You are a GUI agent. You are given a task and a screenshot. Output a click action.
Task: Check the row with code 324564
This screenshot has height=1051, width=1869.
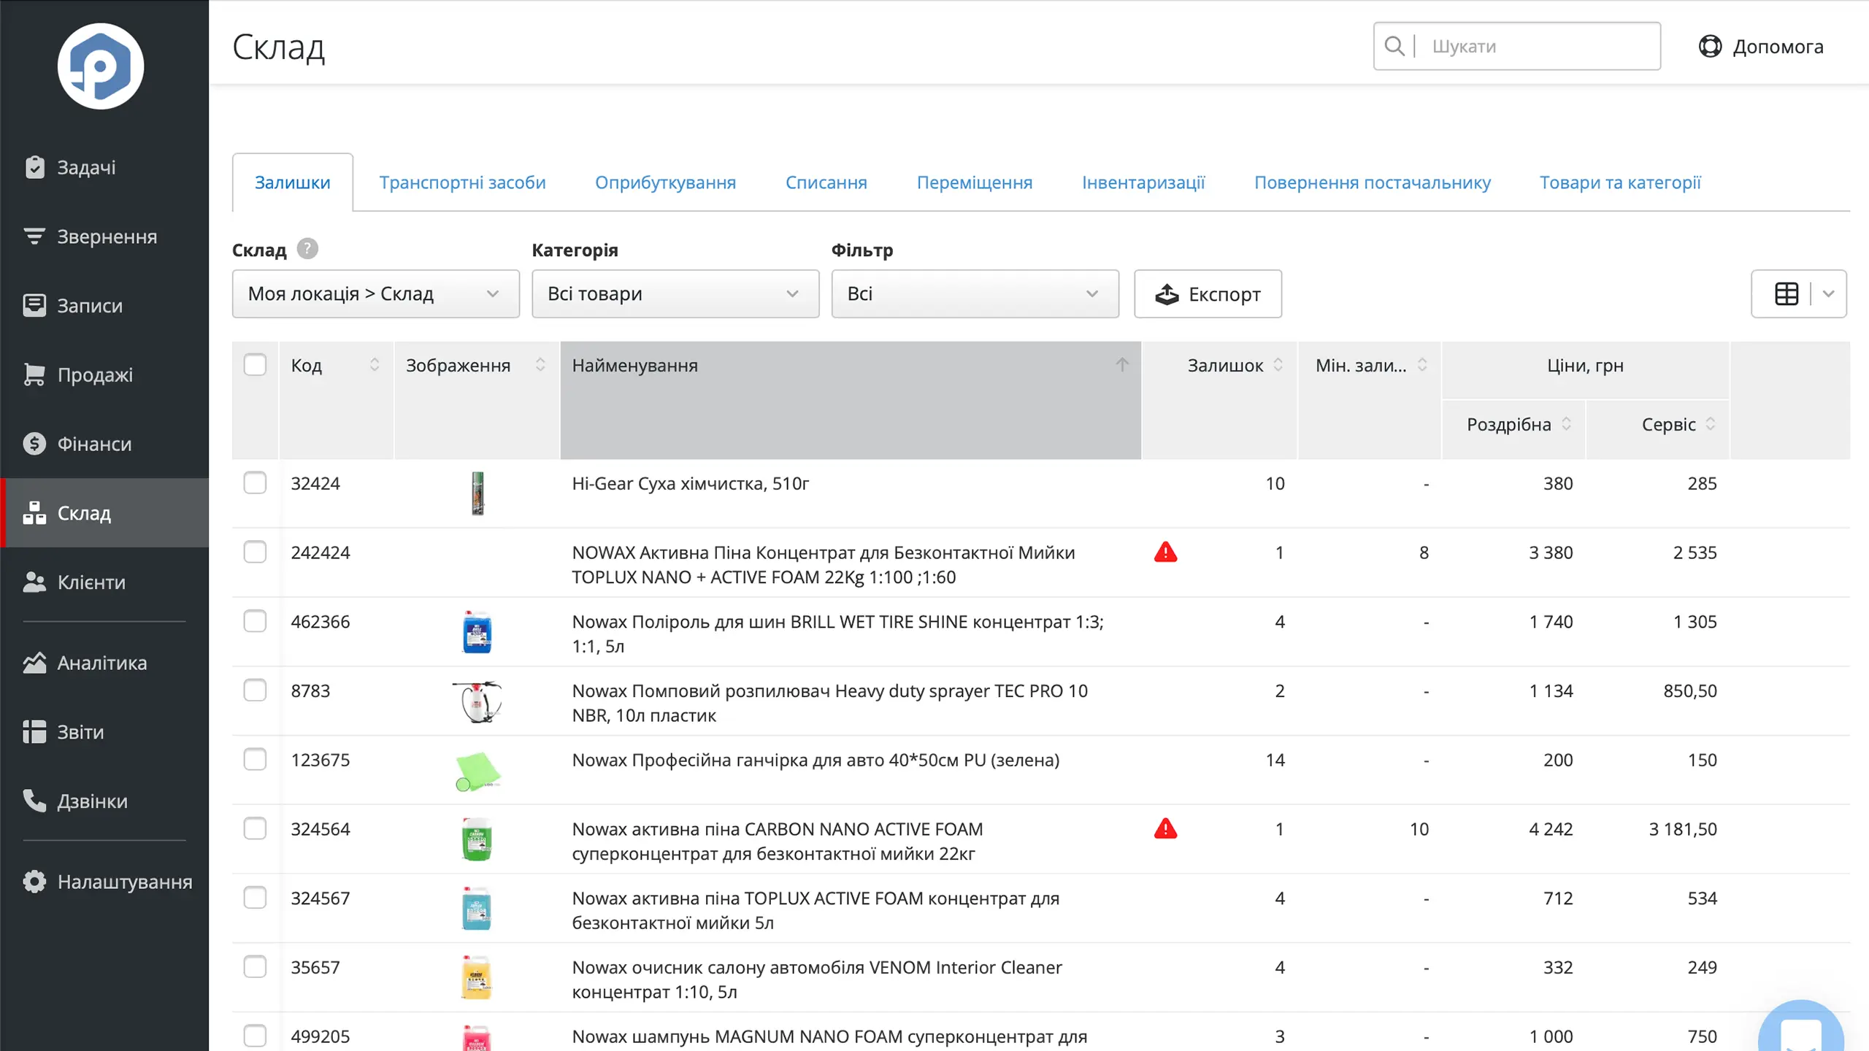click(x=255, y=829)
